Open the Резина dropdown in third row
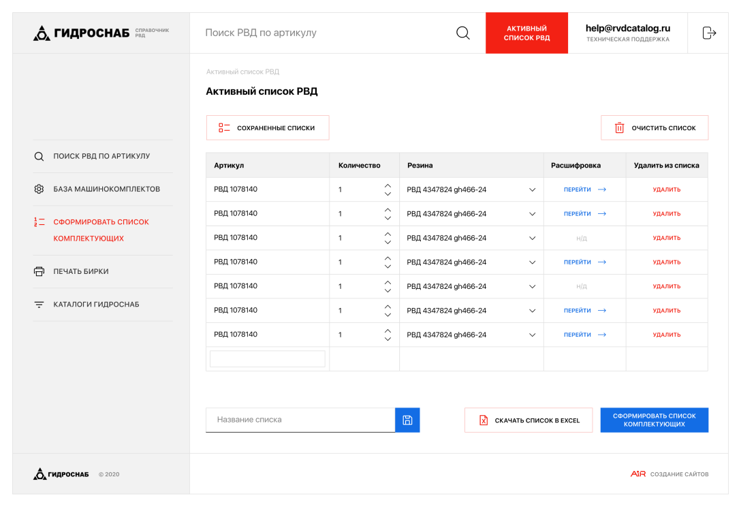Image resolution: width=741 pixels, height=507 pixels. coord(533,238)
